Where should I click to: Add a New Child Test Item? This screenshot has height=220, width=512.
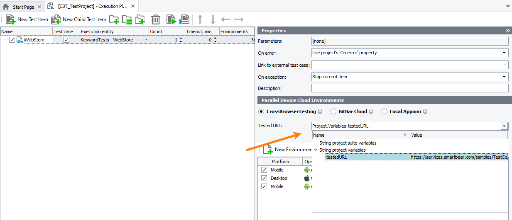pyautogui.click(x=79, y=19)
